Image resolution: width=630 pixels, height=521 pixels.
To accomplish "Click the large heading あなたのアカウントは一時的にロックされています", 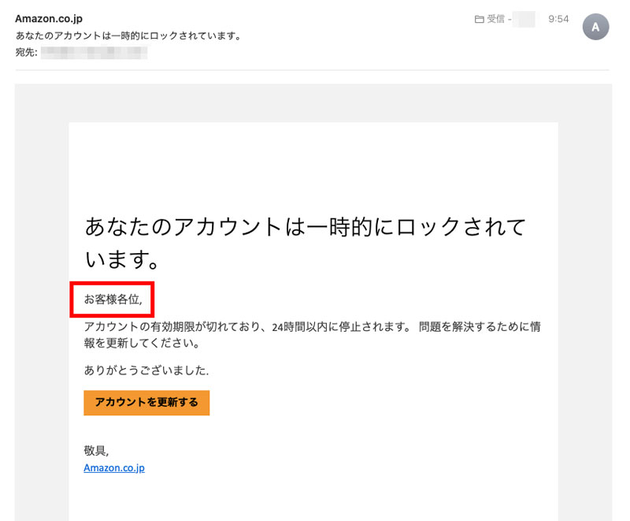I will [x=306, y=243].
